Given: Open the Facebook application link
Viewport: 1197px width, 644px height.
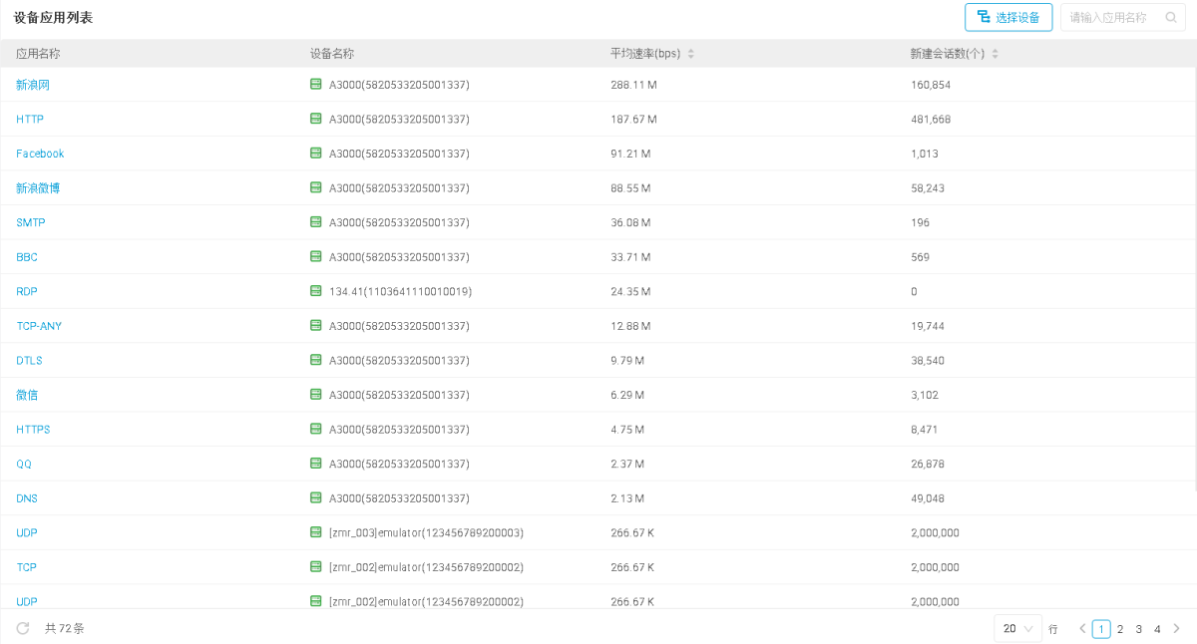Looking at the screenshot, I should click(x=40, y=154).
